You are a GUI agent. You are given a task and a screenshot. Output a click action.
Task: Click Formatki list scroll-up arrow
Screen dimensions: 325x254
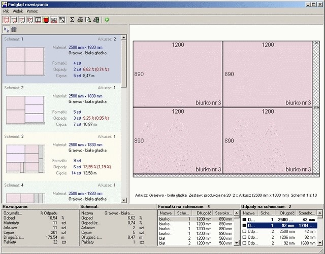(x=236, y=213)
